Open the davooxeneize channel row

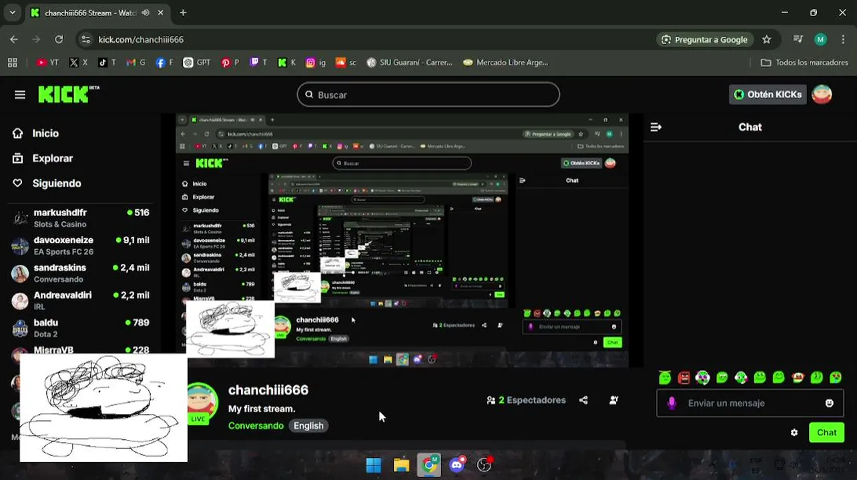[81, 245]
